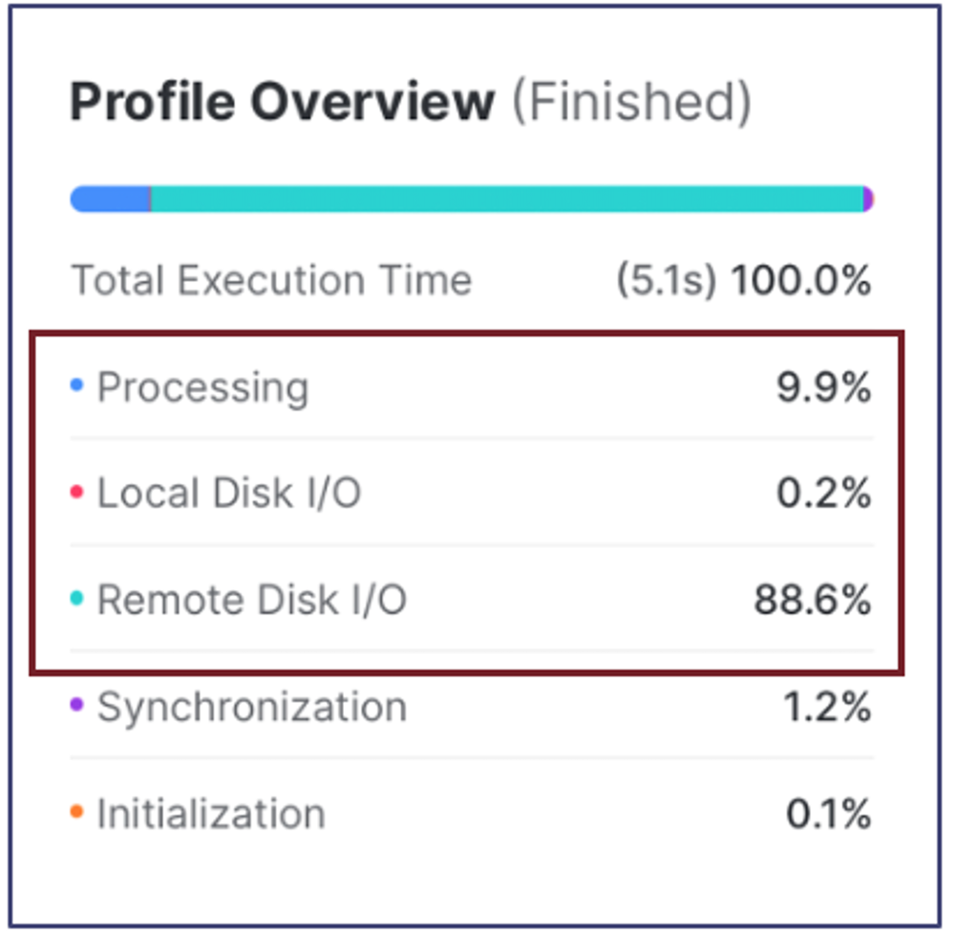955x935 pixels.
Task: Click the (Finished) status text
Action: coord(632,102)
